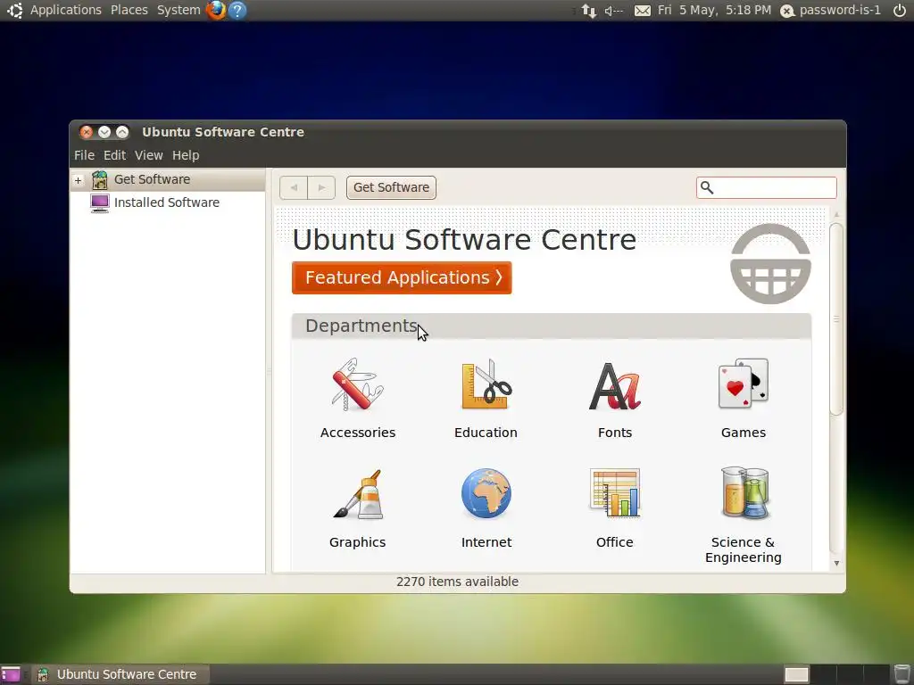This screenshot has height=685, width=914.
Task: Click the Featured Applications button
Action: [x=402, y=278]
